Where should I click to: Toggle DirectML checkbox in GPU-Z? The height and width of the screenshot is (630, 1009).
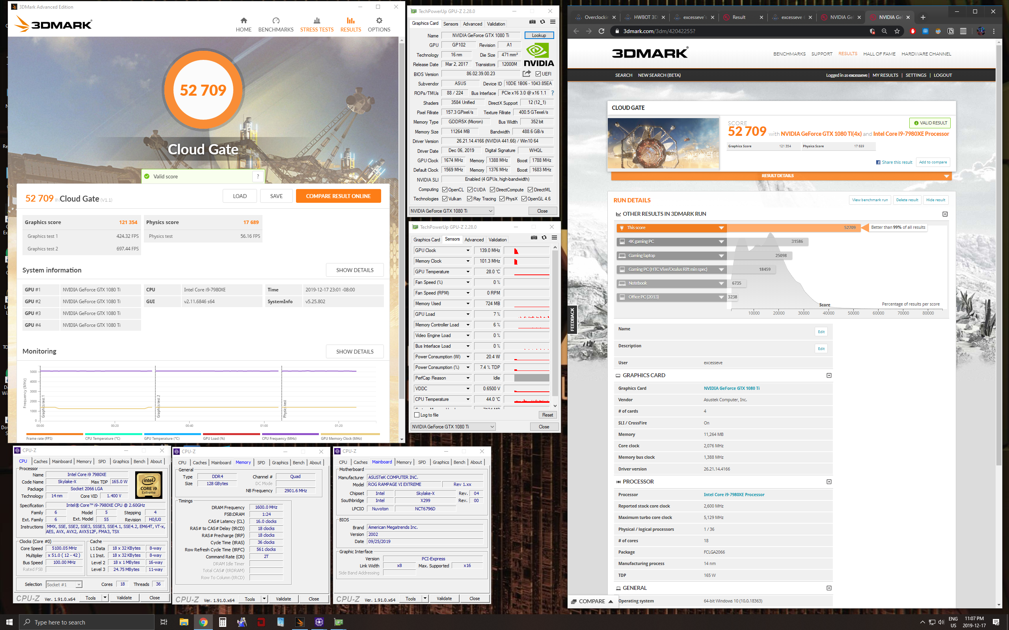point(531,189)
